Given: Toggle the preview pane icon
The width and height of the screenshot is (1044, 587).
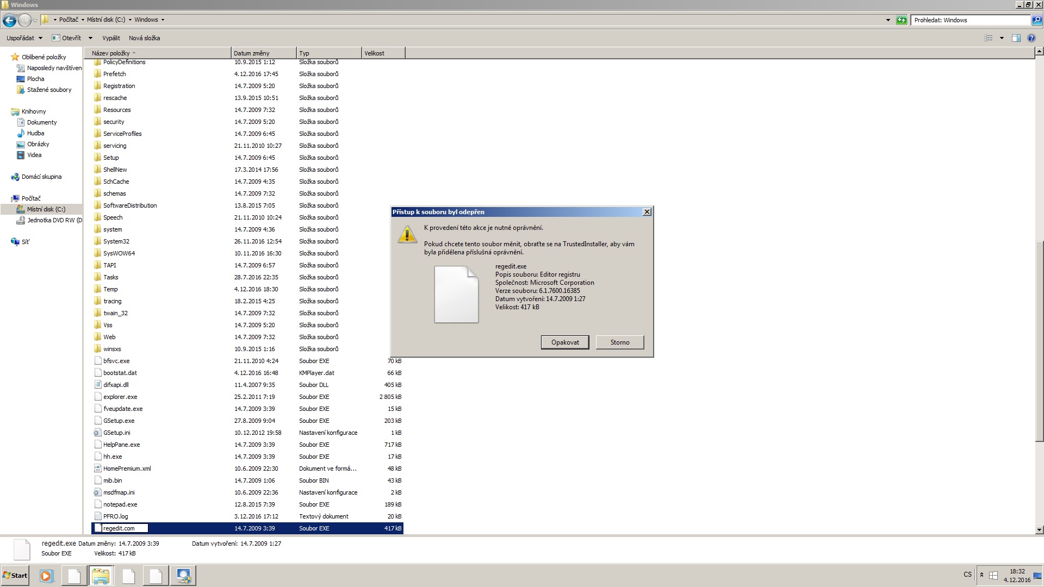Looking at the screenshot, I should pos(1016,38).
